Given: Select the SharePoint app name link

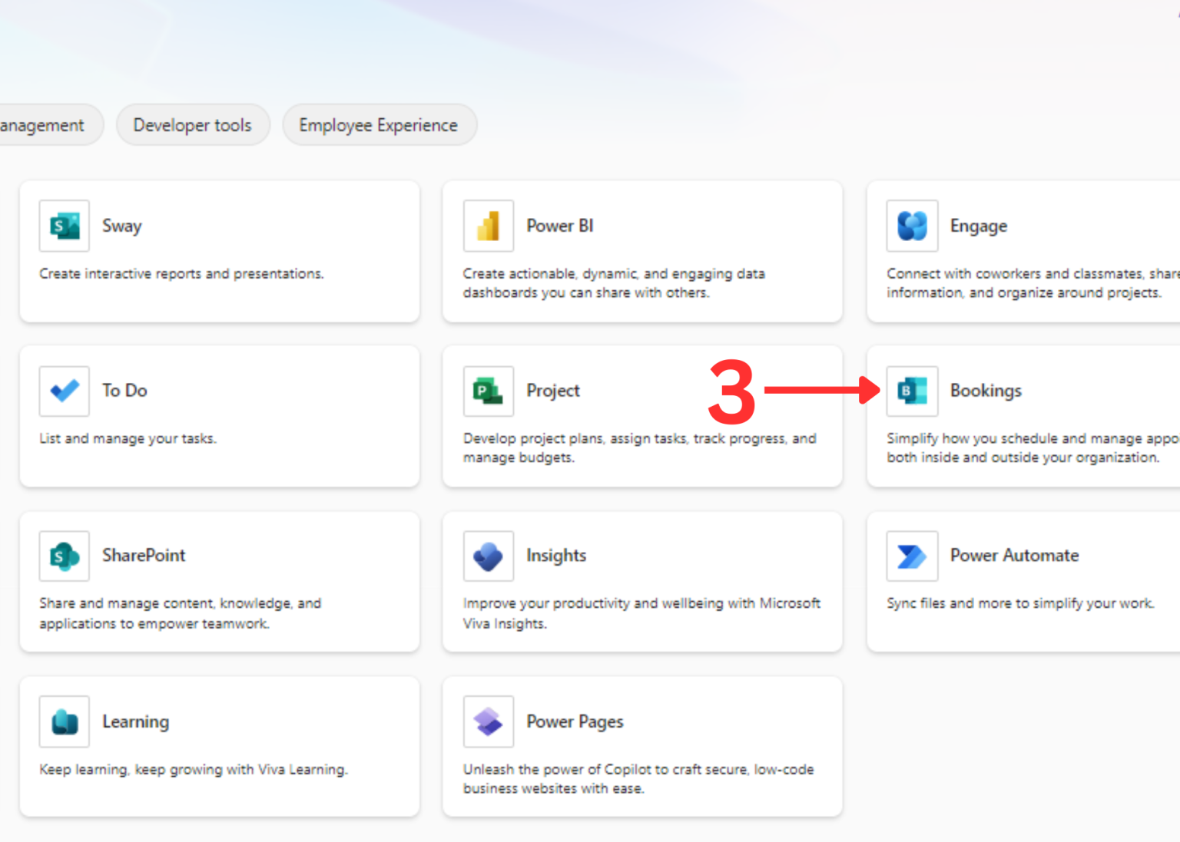Looking at the screenshot, I should 144,556.
